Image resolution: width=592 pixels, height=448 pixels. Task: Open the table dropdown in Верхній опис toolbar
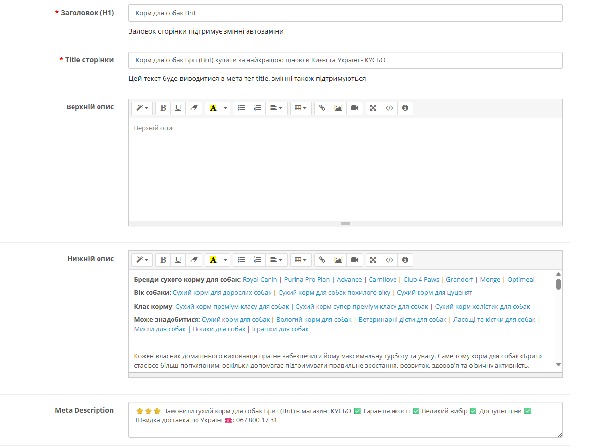pyautogui.click(x=301, y=108)
